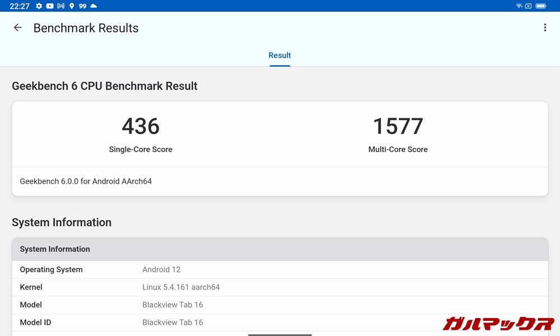This screenshot has height=336, width=560.
Task: Open the three-dot overflow menu
Action: pyautogui.click(x=544, y=28)
